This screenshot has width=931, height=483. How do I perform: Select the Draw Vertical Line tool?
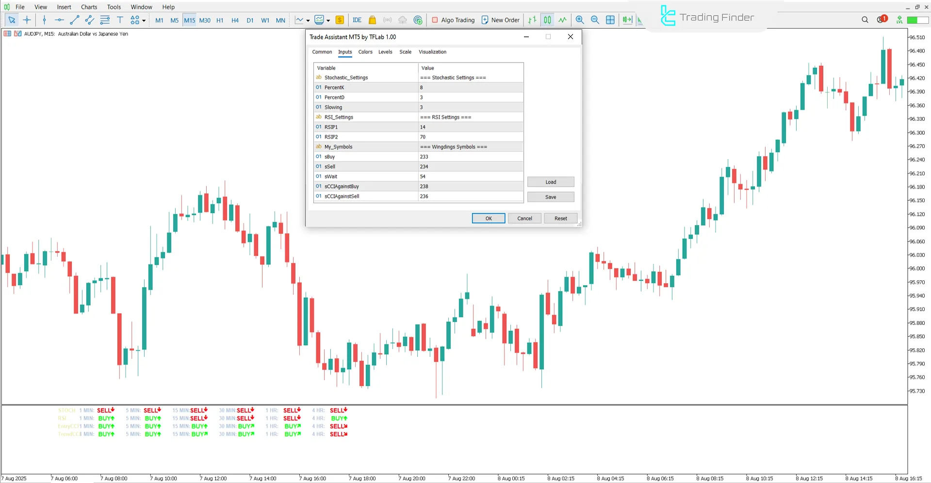coord(44,20)
